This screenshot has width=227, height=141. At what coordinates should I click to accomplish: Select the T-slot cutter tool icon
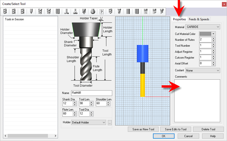click(x=66, y=11)
